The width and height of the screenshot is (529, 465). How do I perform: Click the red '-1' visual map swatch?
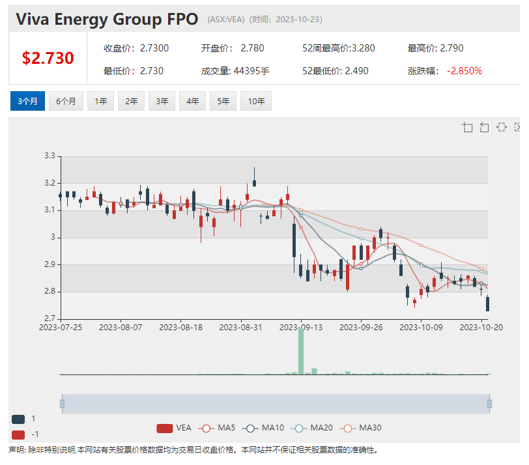pyautogui.click(x=18, y=434)
